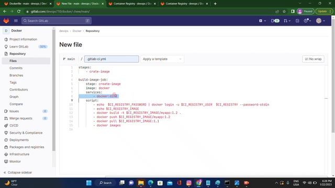Click line 10 docker login script text
Image resolution: width=335 pixels, height=188 pixels.
[x=183, y=104]
